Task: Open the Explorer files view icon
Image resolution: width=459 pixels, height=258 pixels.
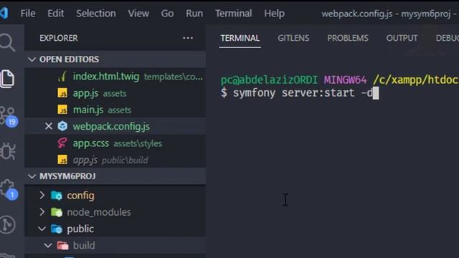Action: pyautogui.click(x=7, y=79)
